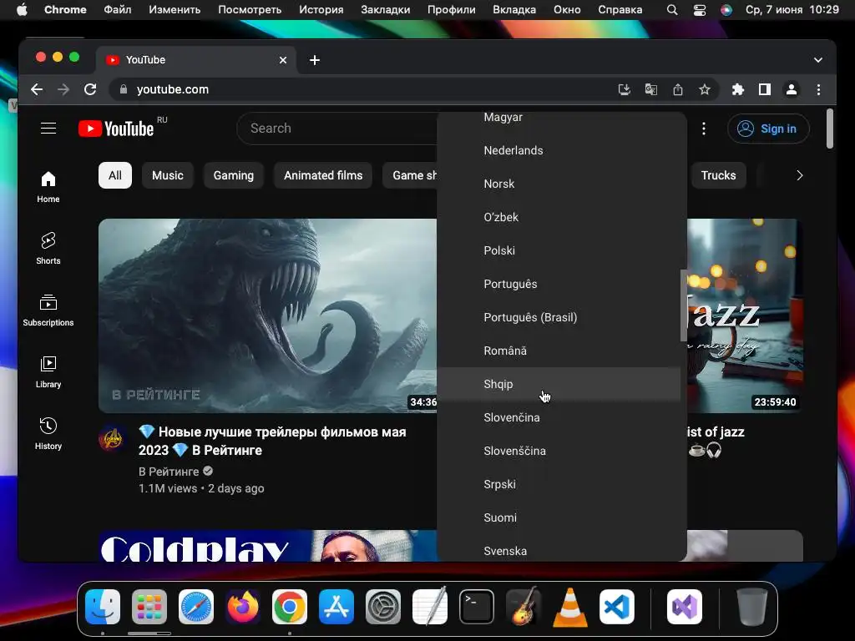The width and height of the screenshot is (855, 641).
Task: View the site lock info icon
Action: click(x=124, y=89)
